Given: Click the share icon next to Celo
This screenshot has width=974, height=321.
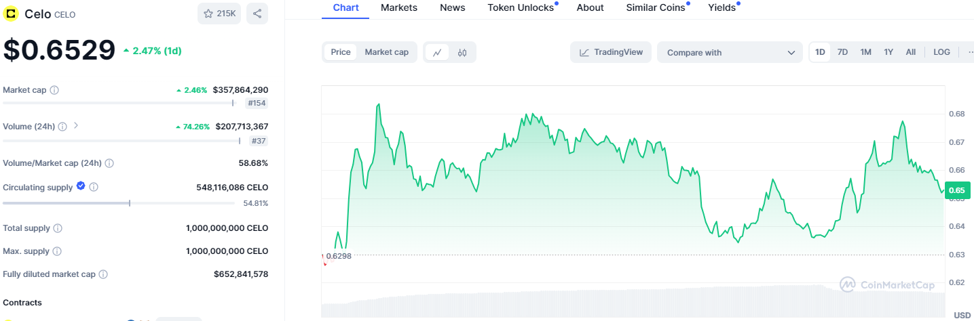Looking at the screenshot, I should point(257,14).
